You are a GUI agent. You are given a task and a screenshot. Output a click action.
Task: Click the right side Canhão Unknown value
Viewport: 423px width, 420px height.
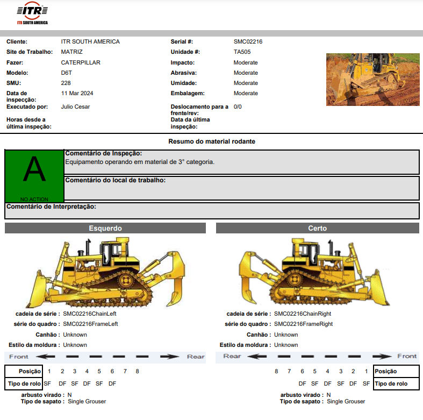coord(286,335)
